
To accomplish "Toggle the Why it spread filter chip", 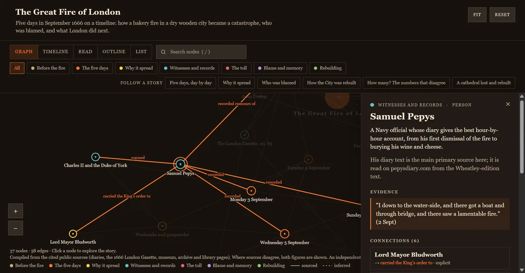I will (x=136, y=68).
